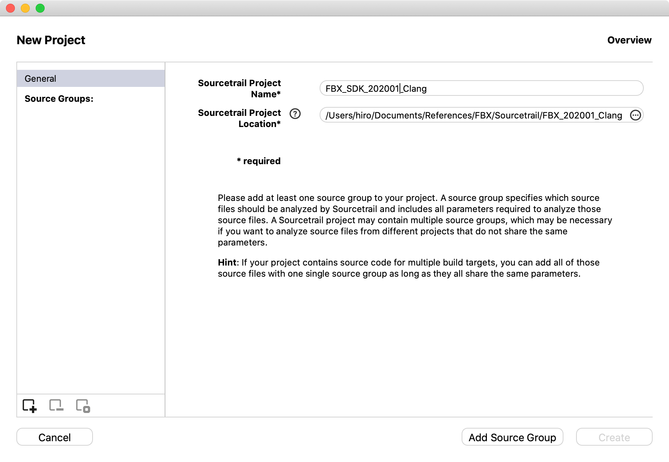Click the New Project heading
Image resolution: width=669 pixels, height=462 pixels.
51,40
